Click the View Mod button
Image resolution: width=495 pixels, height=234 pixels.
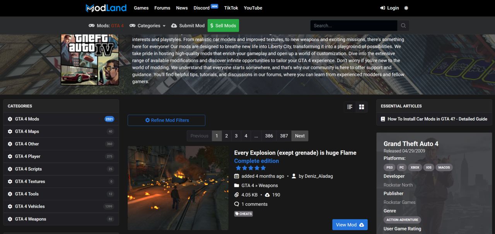(x=350, y=225)
